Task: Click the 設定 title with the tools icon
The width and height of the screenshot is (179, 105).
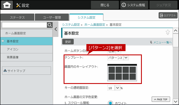Action: (x=23, y=5)
